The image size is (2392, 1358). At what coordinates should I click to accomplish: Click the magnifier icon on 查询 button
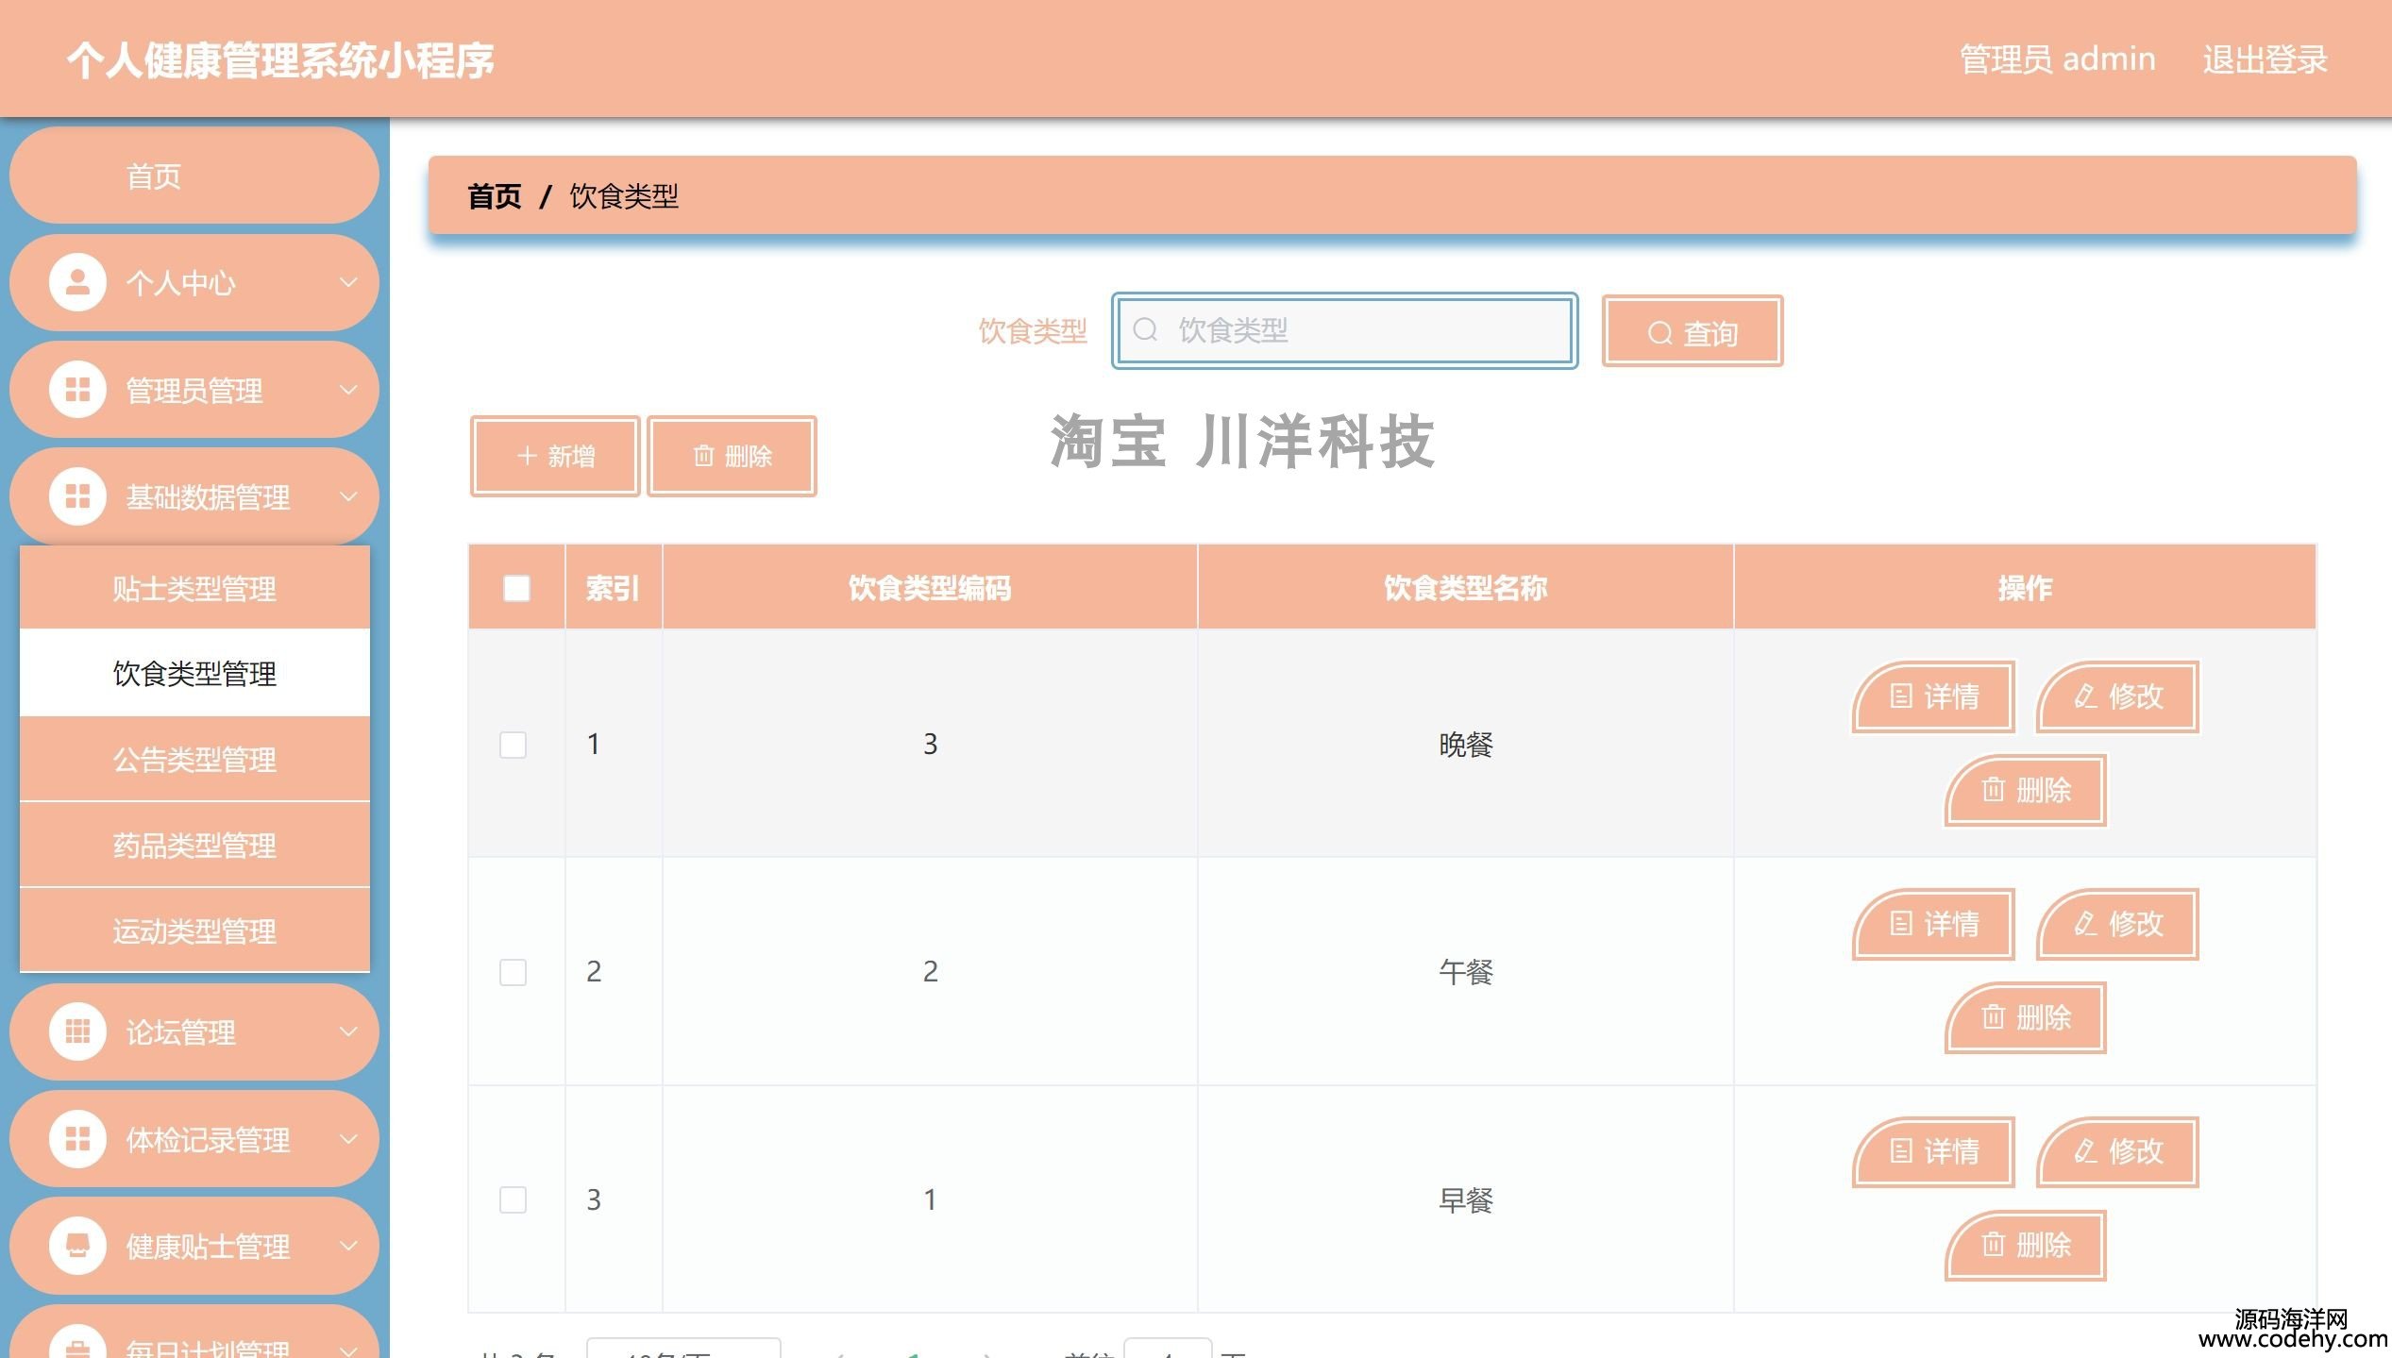click(x=1659, y=333)
